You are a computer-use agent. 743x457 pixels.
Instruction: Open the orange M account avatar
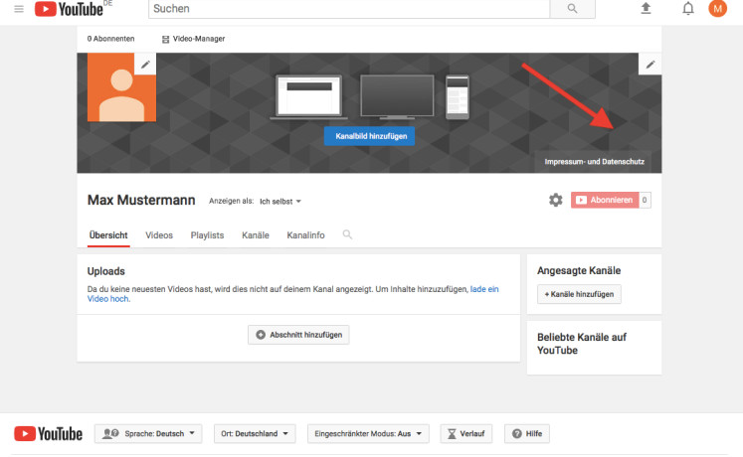717,8
